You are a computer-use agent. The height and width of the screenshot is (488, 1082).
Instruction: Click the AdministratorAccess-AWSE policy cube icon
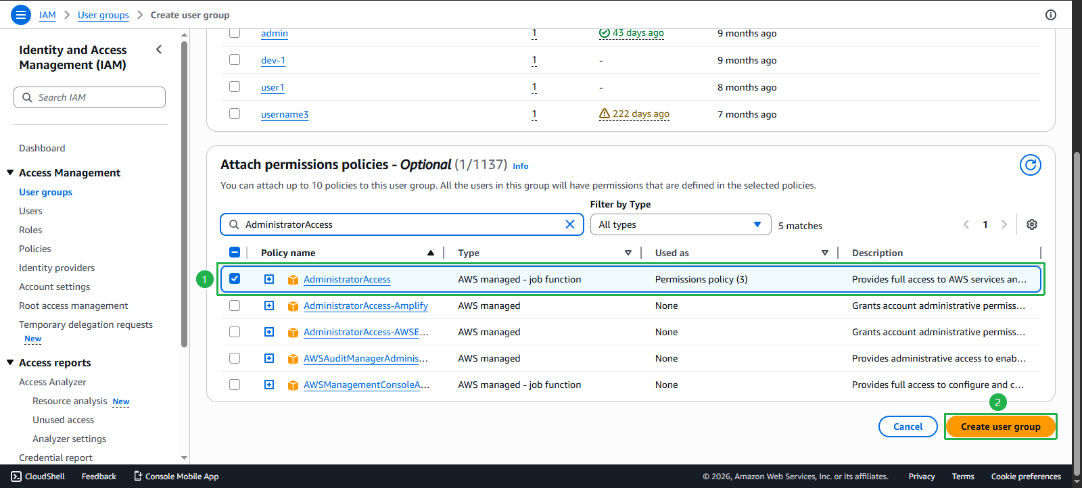point(293,333)
